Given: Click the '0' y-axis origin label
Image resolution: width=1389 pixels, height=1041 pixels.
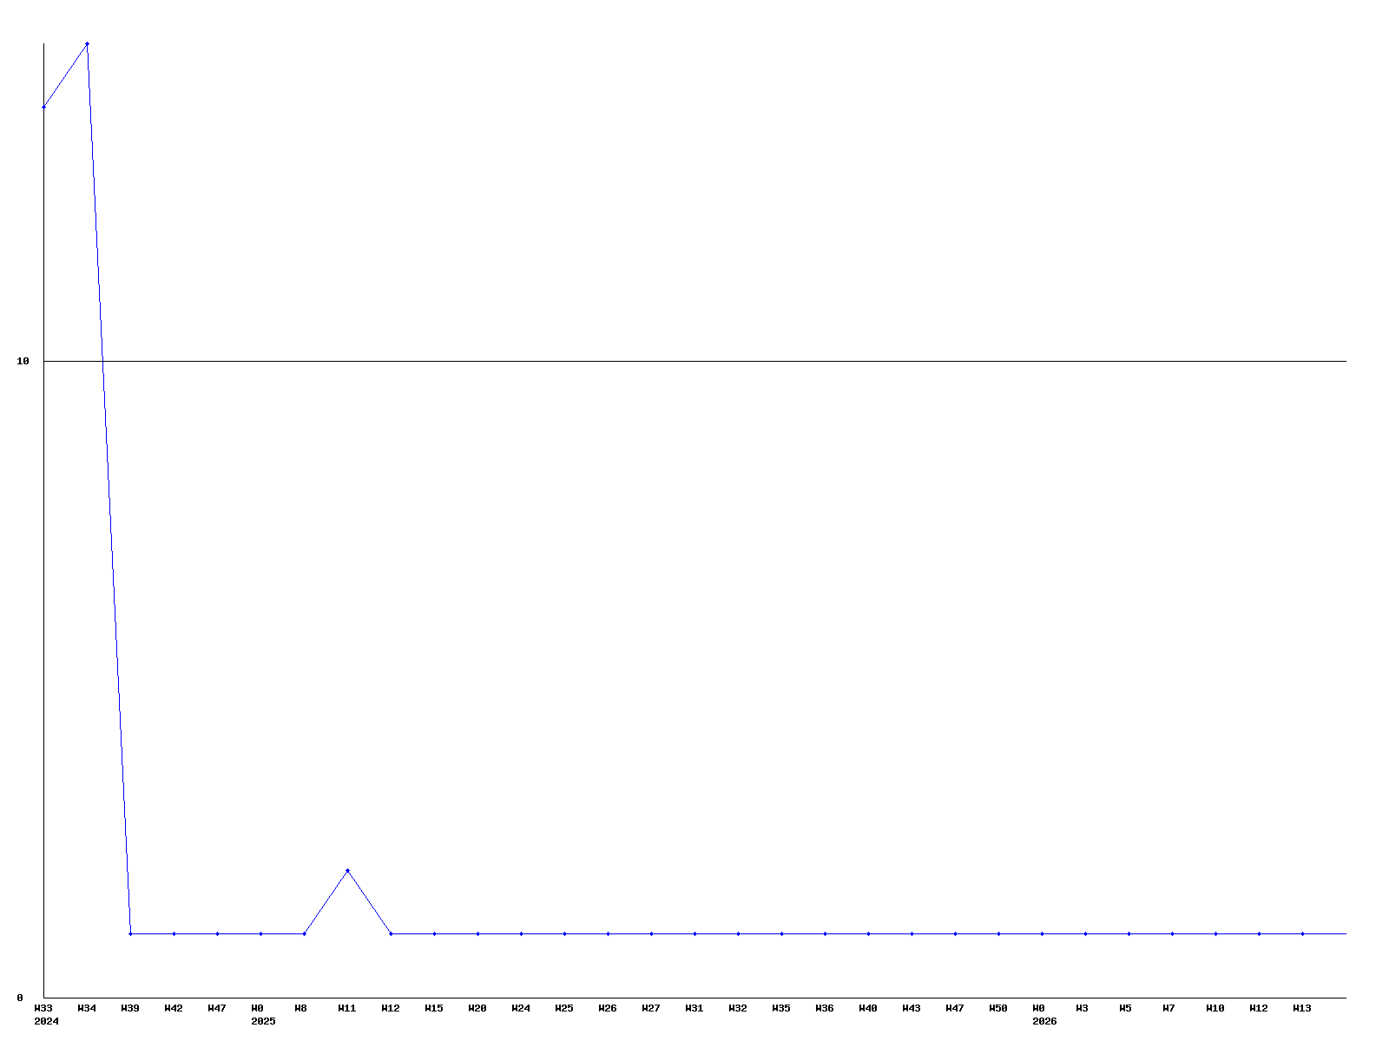Looking at the screenshot, I should tap(20, 998).
